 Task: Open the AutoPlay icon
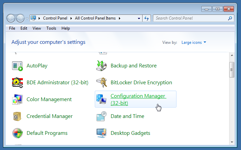[x=17, y=66]
